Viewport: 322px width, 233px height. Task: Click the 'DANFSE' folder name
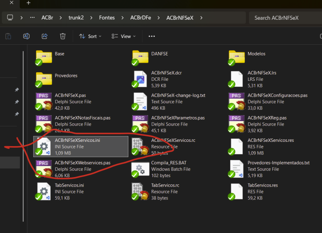coord(160,54)
